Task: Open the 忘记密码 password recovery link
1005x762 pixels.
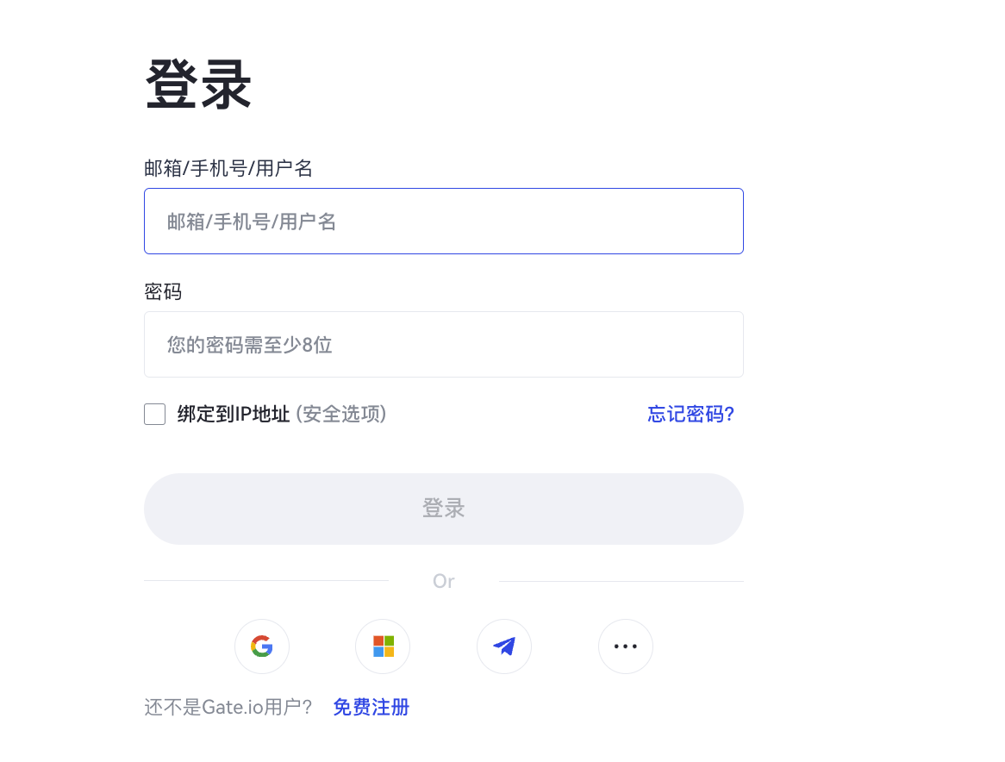Action: [x=690, y=414]
